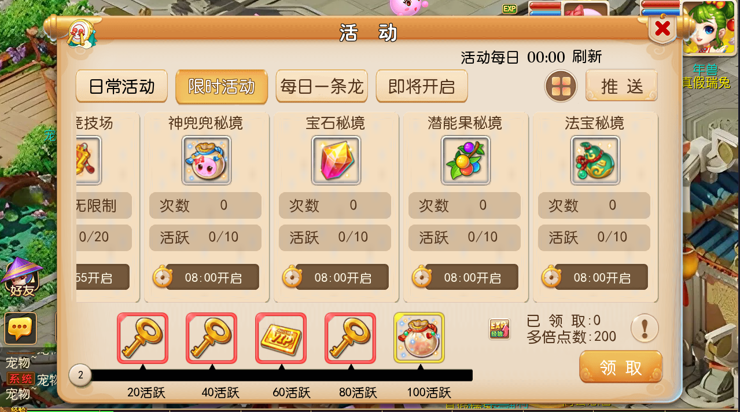Open the 即将开启 tab

point(422,87)
